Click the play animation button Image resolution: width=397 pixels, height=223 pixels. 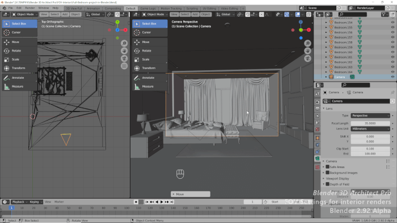[x=162, y=202]
